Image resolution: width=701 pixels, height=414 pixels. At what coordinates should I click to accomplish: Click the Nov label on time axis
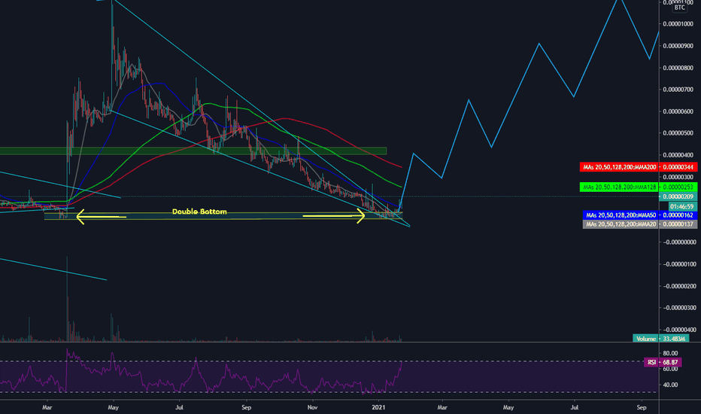[312, 407]
